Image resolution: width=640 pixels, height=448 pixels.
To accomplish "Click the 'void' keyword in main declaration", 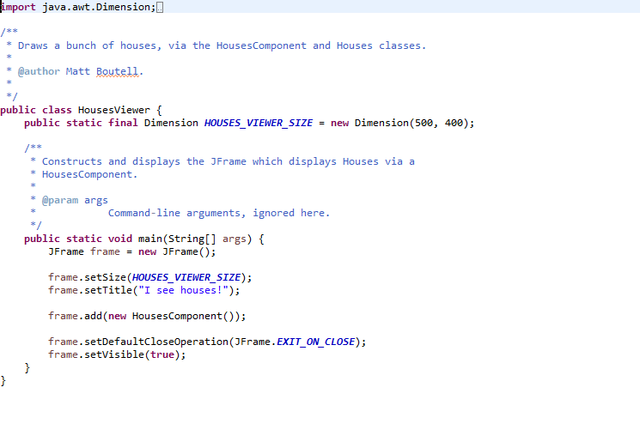I will coord(120,239).
